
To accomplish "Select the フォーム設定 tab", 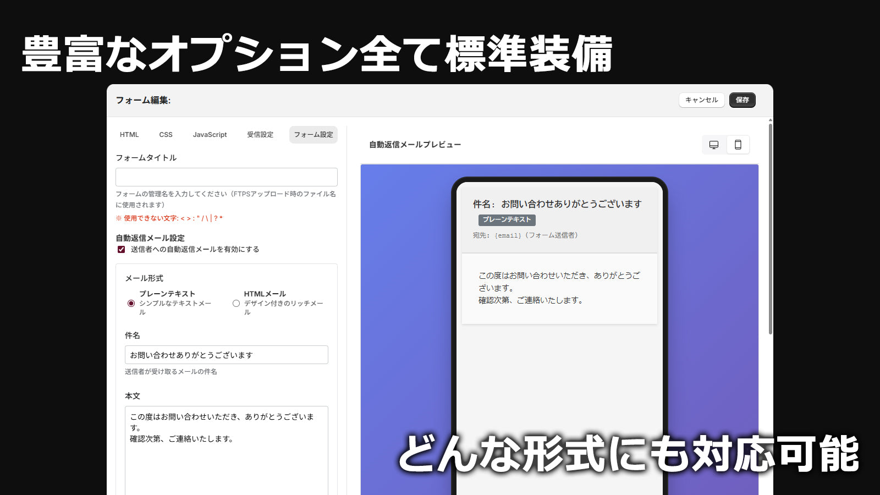I will click(x=313, y=134).
